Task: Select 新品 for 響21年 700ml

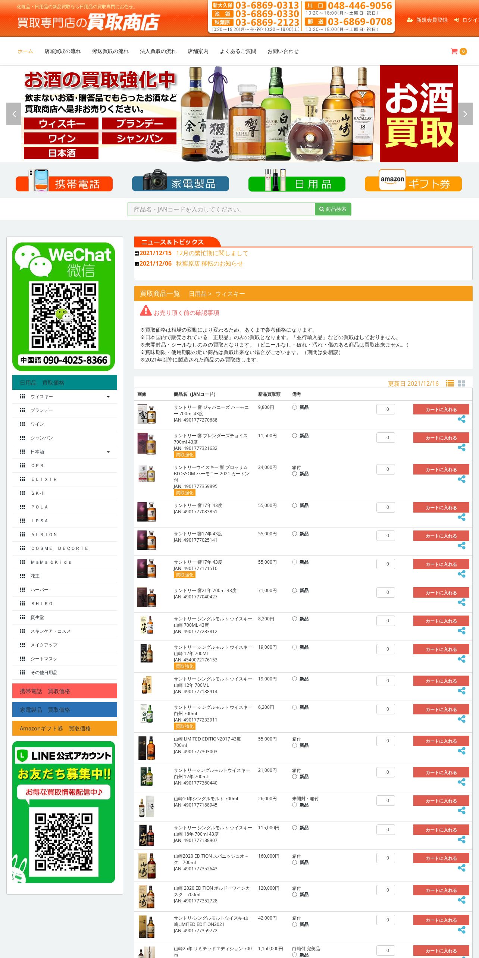Action: [x=294, y=591]
